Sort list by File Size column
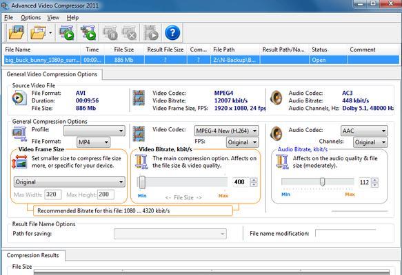Image resolution: width=402 pixels, height=275 pixels. 124,49
